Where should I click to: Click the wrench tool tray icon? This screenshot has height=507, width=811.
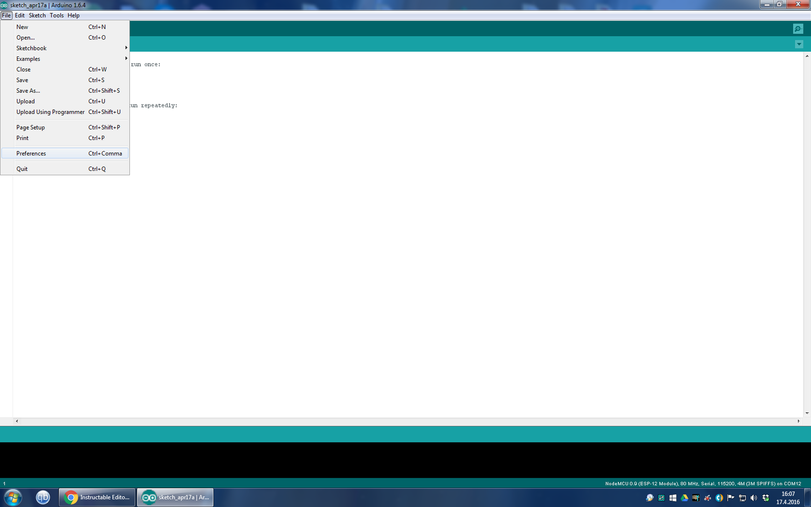tap(696, 498)
